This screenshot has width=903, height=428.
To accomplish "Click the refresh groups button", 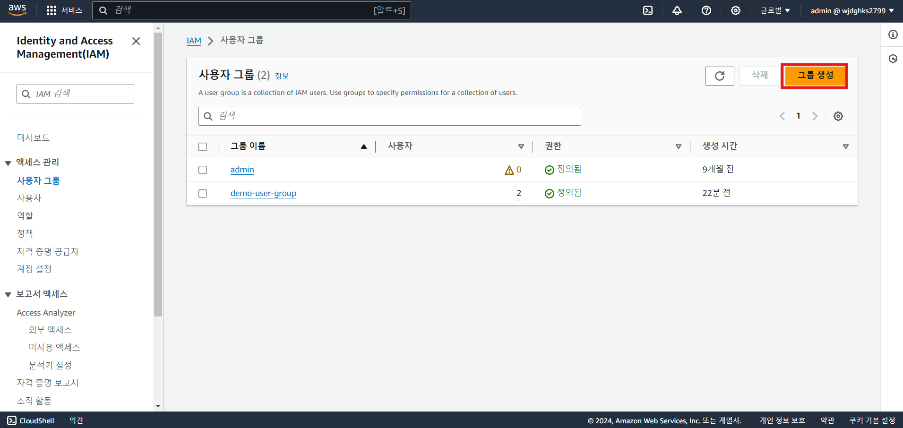I will (719, 76).
